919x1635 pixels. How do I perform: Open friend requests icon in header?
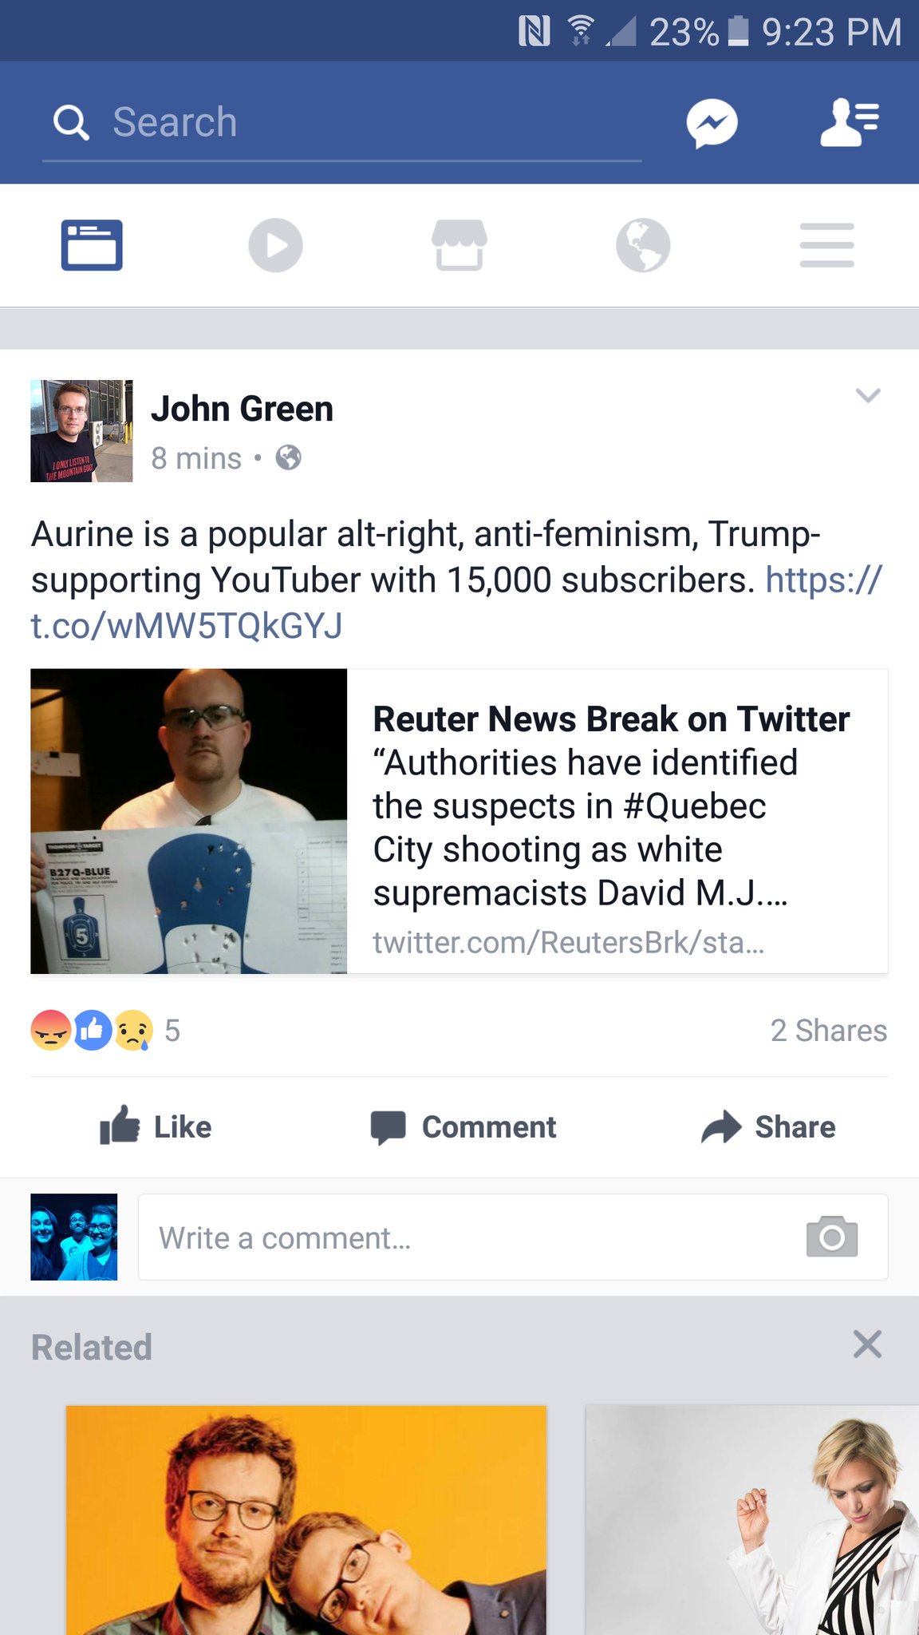click(x=850, y=122)
